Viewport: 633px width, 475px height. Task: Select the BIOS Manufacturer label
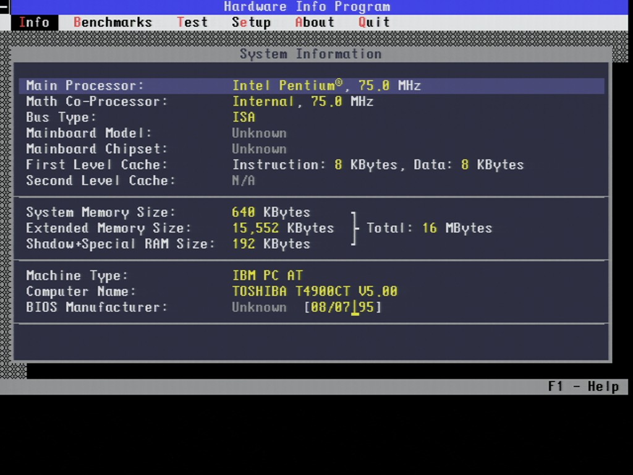click(97, 307)
